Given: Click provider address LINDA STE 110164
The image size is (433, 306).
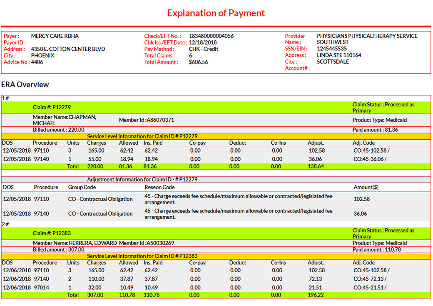Looking at the screenshot, I should click(339, 55).
